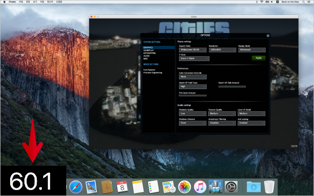
Task: Click the volume icon in menu bar
Action: click(272, 2)
